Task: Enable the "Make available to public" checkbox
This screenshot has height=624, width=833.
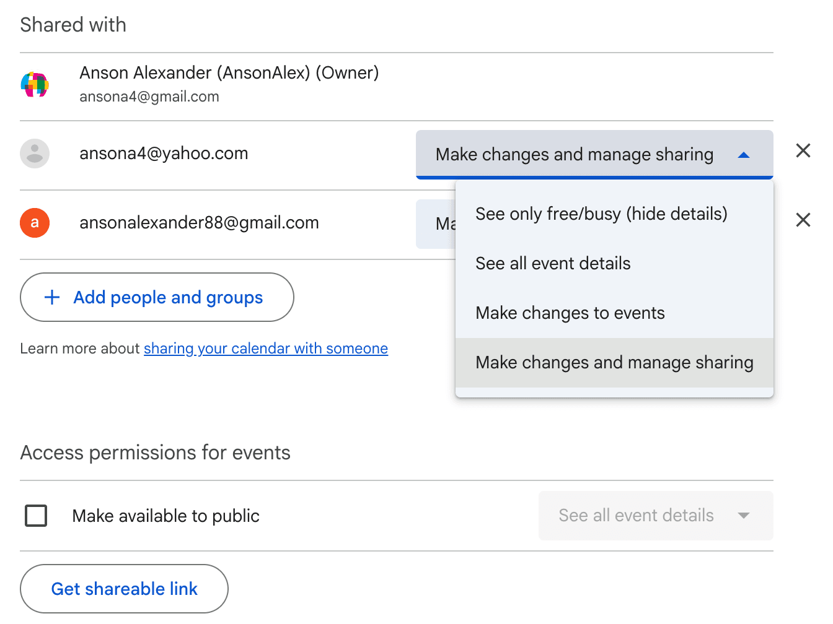Action: (35, 515)
